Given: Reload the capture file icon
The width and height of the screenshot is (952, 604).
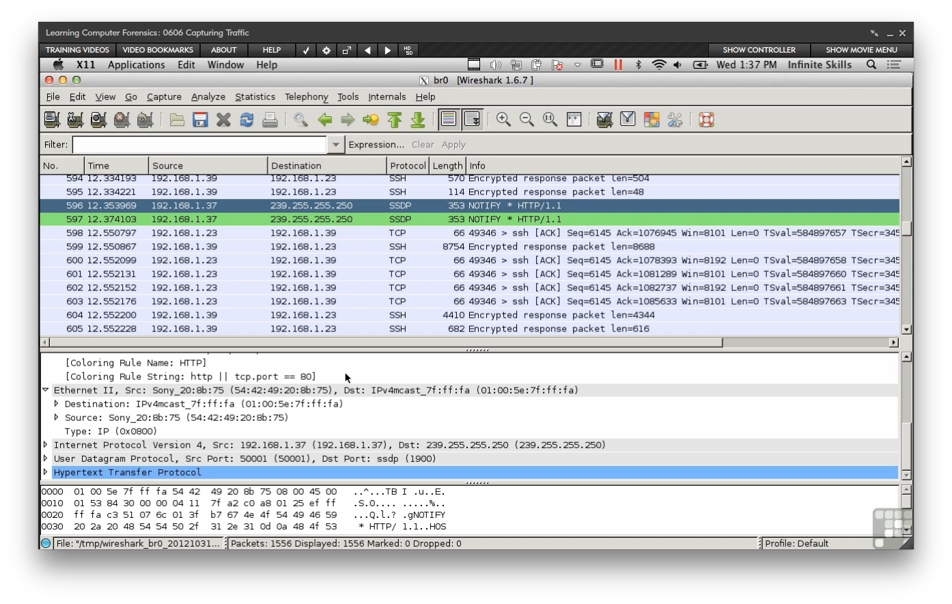Looking at the screenshot, I should (247, 120).
